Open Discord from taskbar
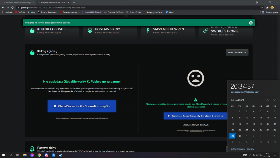 coord(46,155)
